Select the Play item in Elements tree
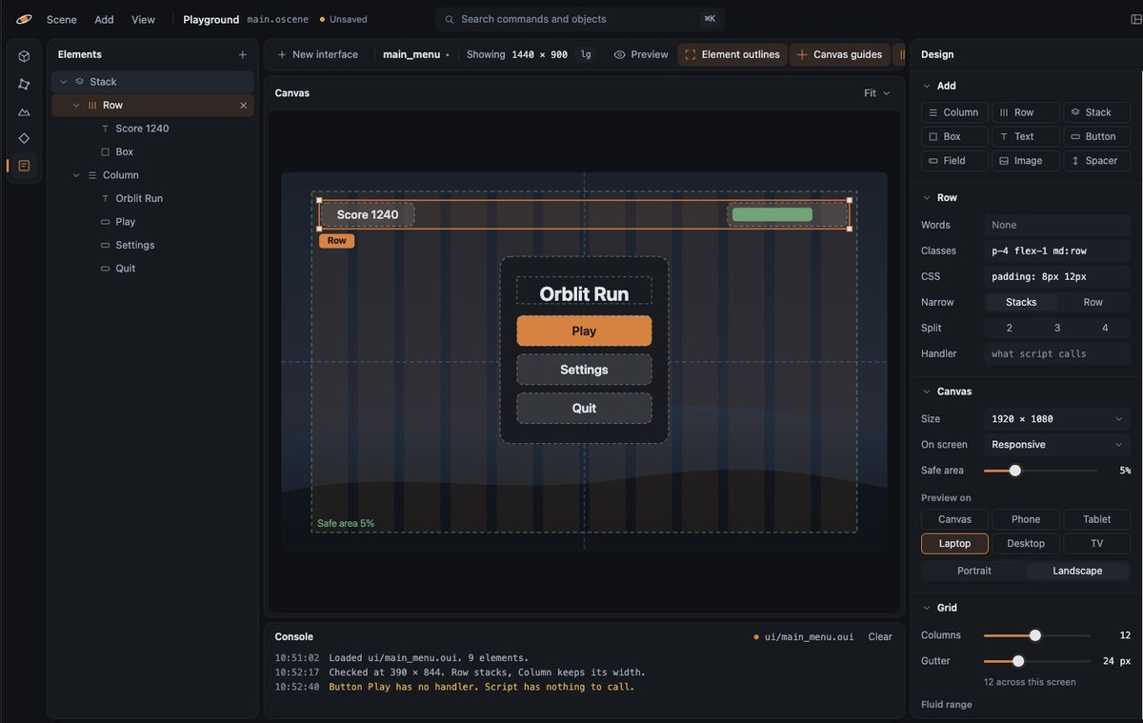The height and width of the screenshot is (723, 1143). click(x=152, y=222)
